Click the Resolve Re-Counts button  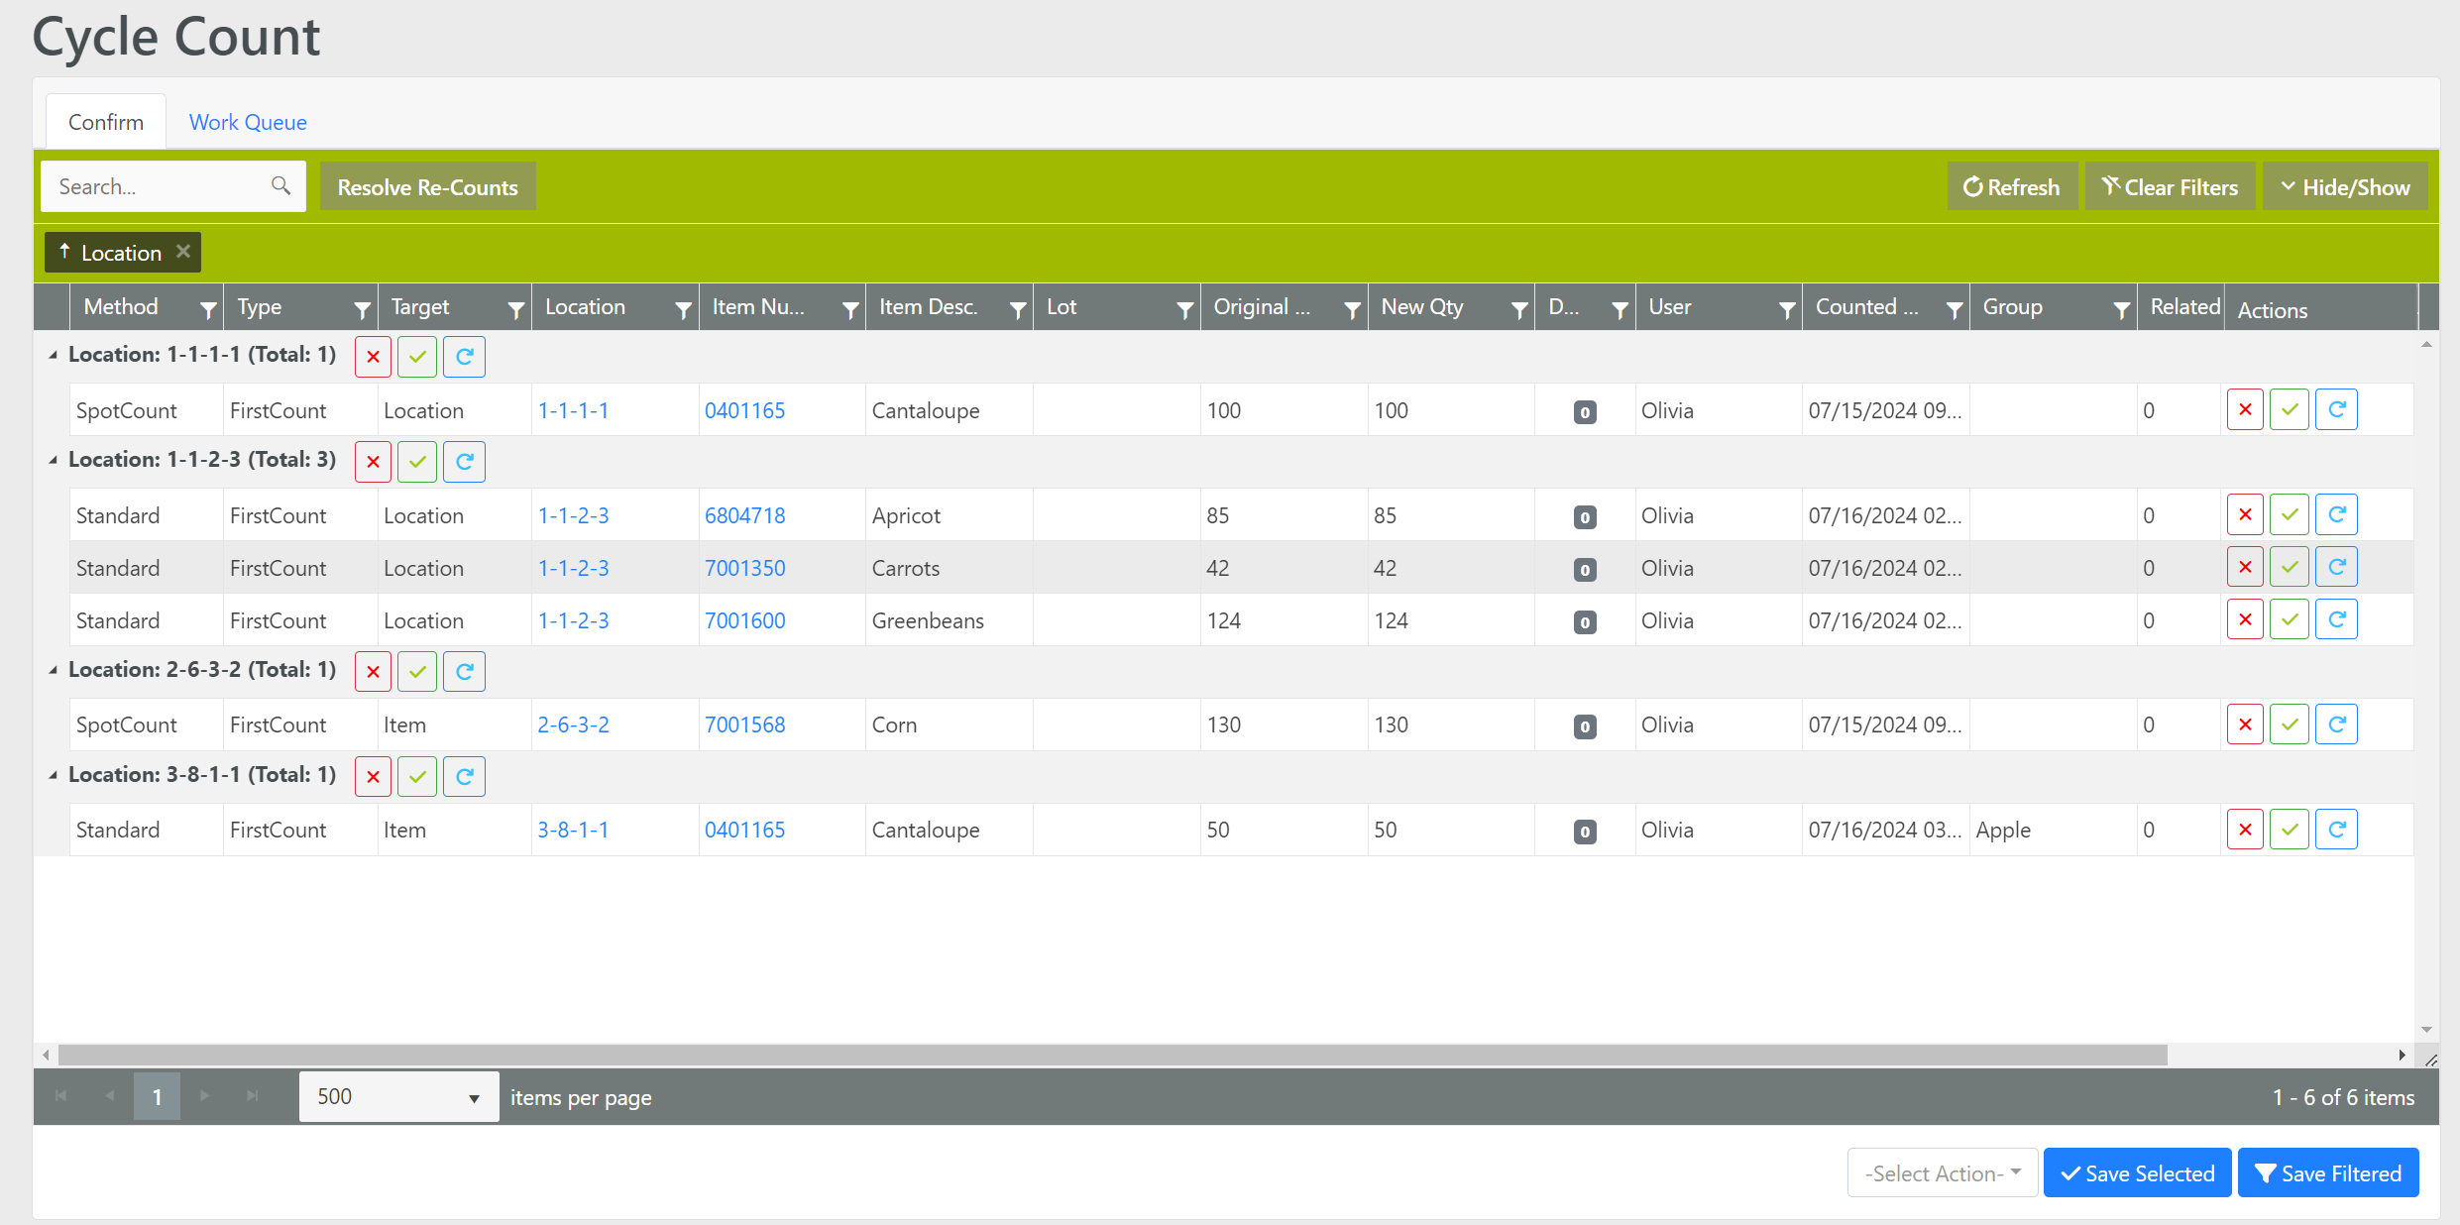[427, 186]
